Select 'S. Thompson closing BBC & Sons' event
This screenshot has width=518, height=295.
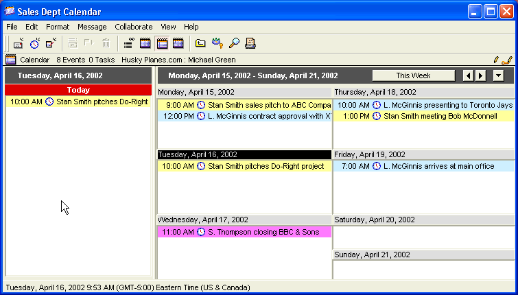click(244, 232)
